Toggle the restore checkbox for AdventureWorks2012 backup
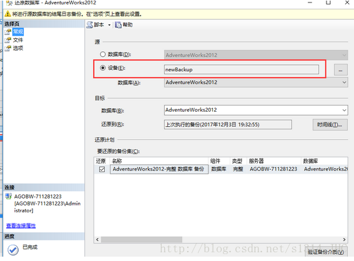The image size is (354, 261). click(102, 169)
